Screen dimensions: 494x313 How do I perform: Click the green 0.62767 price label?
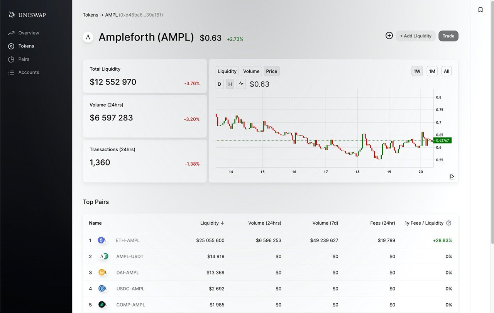442,140
